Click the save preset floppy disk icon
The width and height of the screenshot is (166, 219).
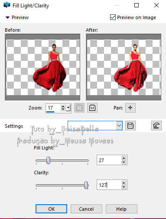(130, 126)
